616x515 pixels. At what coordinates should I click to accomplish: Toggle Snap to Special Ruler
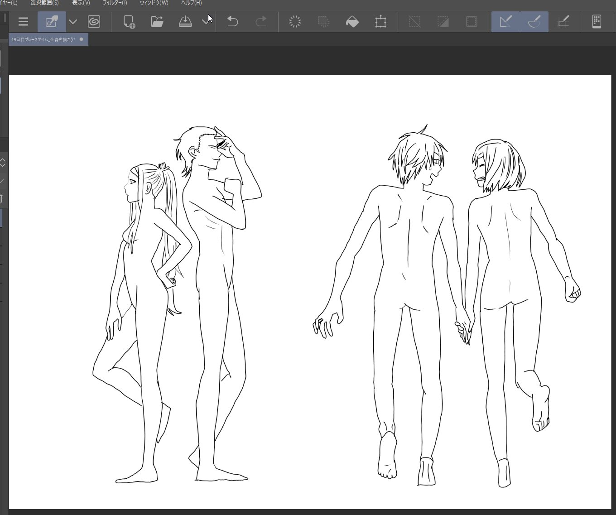point(534,22)
